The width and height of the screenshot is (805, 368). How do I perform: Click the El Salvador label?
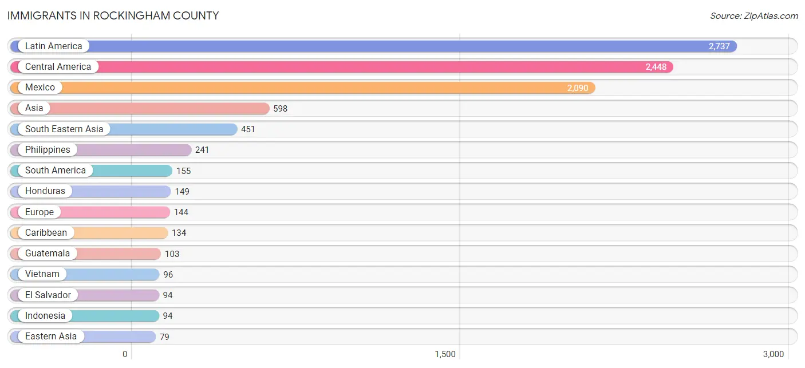click(48, 295)
